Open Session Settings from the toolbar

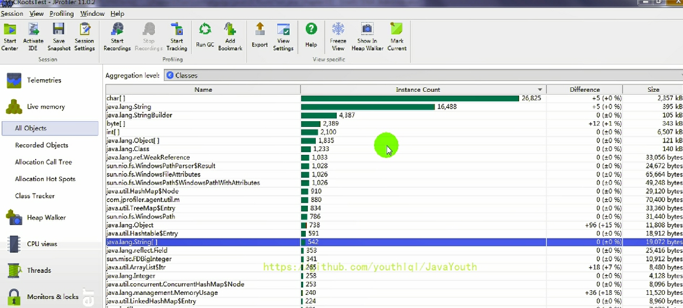pos(84,37)
